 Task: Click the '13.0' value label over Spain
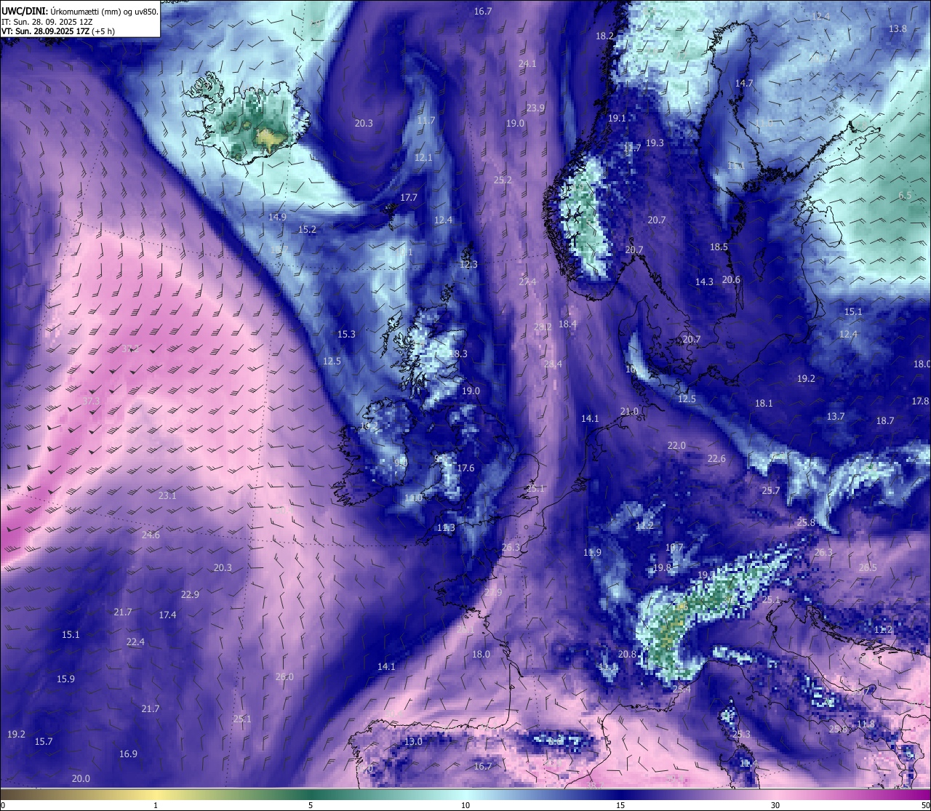pos(413,741)
